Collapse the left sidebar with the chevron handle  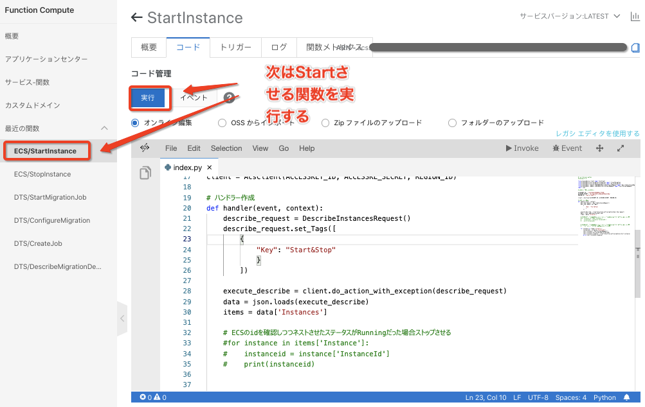pos(122,318)
